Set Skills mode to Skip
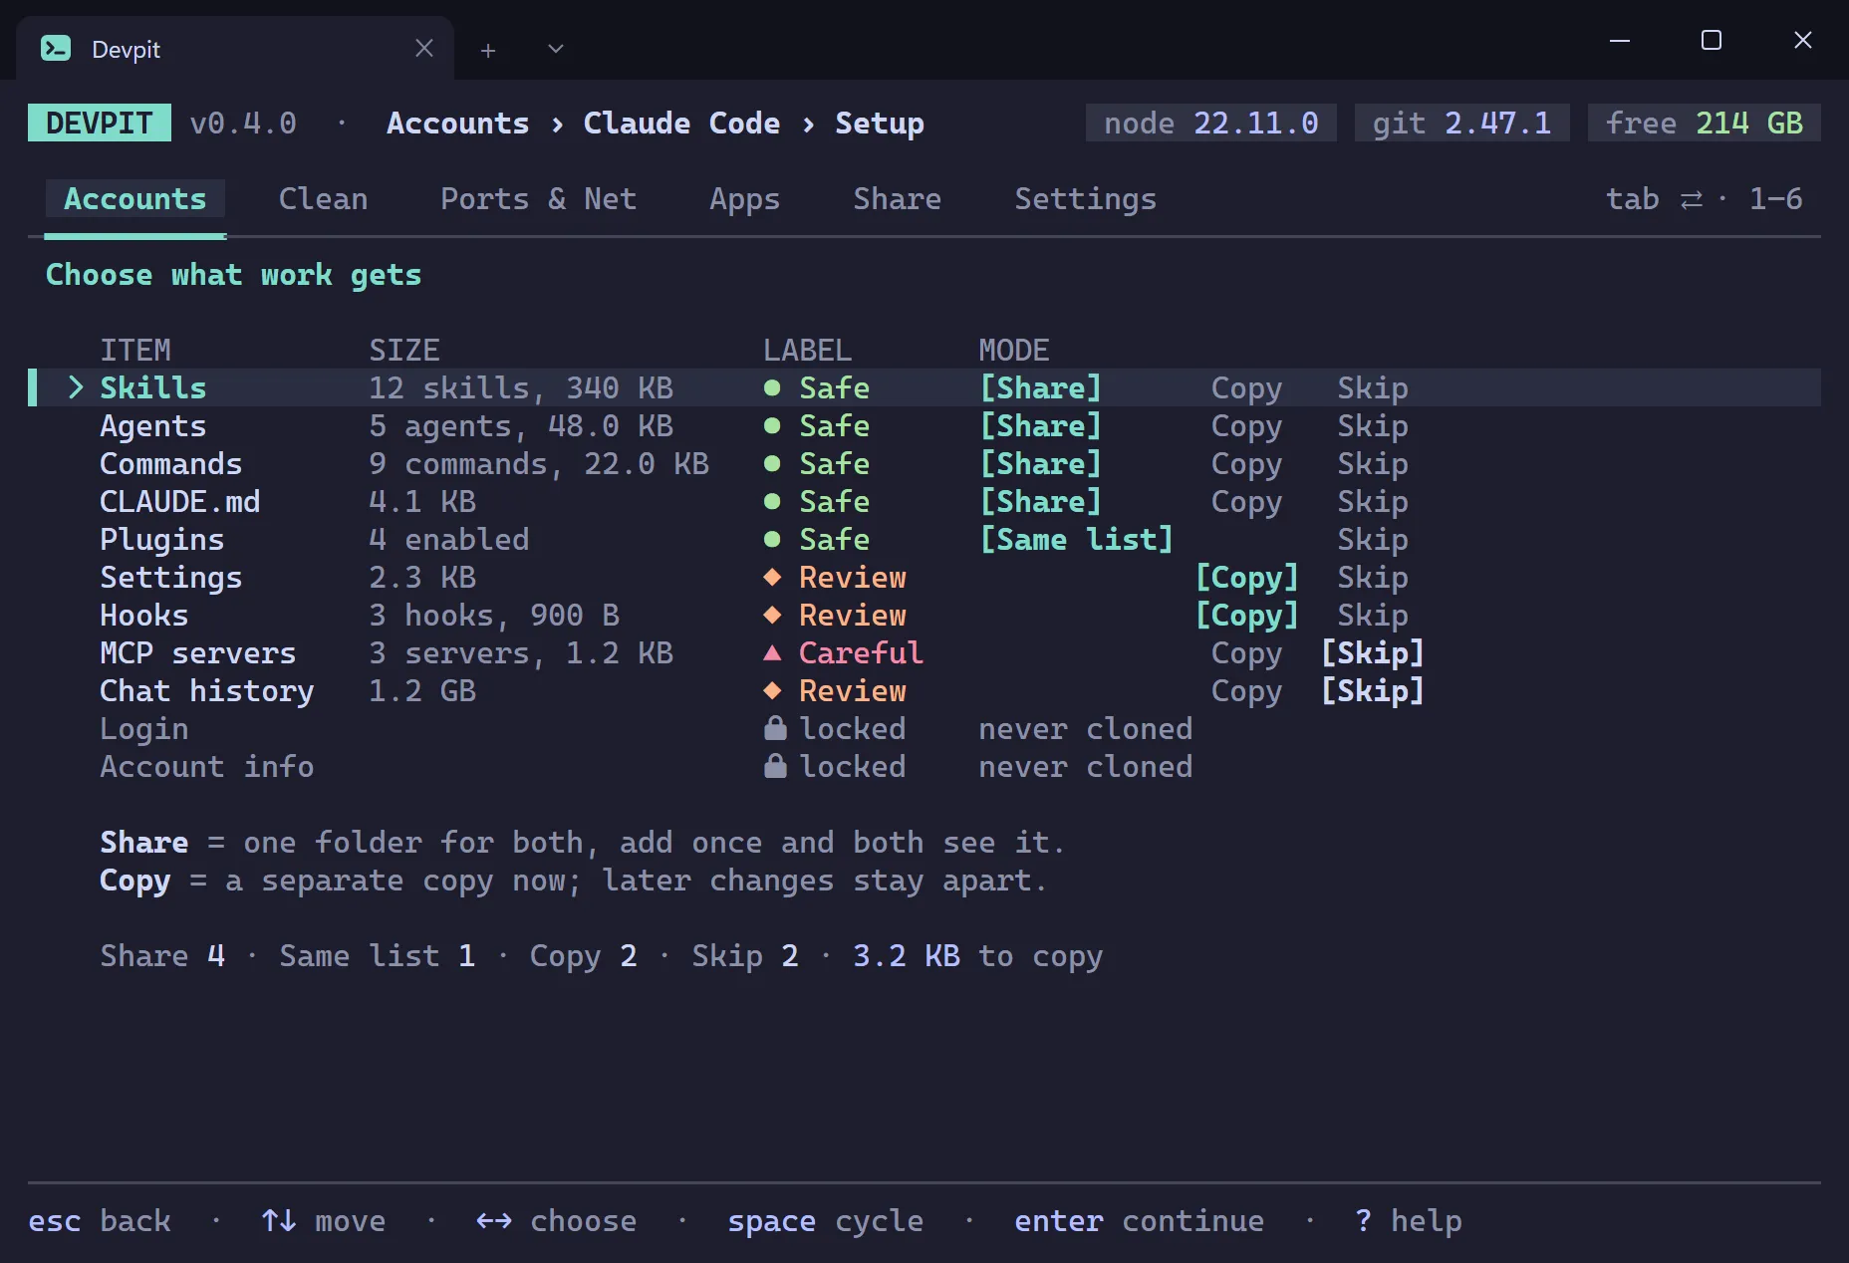This screenshot has width=1849, height=1263. [1372, 387]
